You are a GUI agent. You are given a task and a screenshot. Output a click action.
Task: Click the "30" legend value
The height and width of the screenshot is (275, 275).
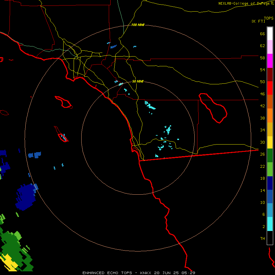click(262, 142)
